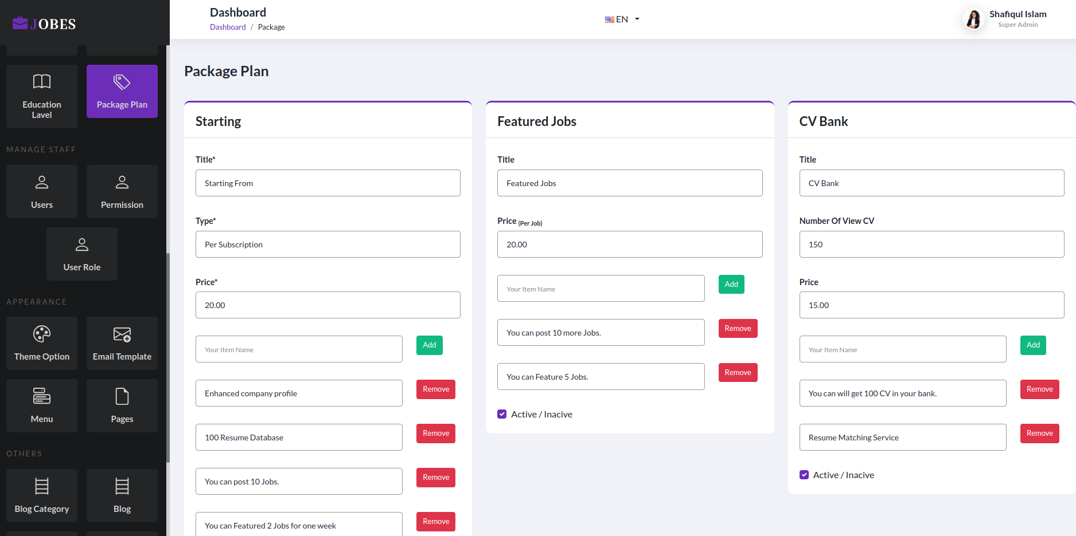Focus Starting price field 20.00
The height and width of the screenshot is (536, 1076).
coord(328,305)
